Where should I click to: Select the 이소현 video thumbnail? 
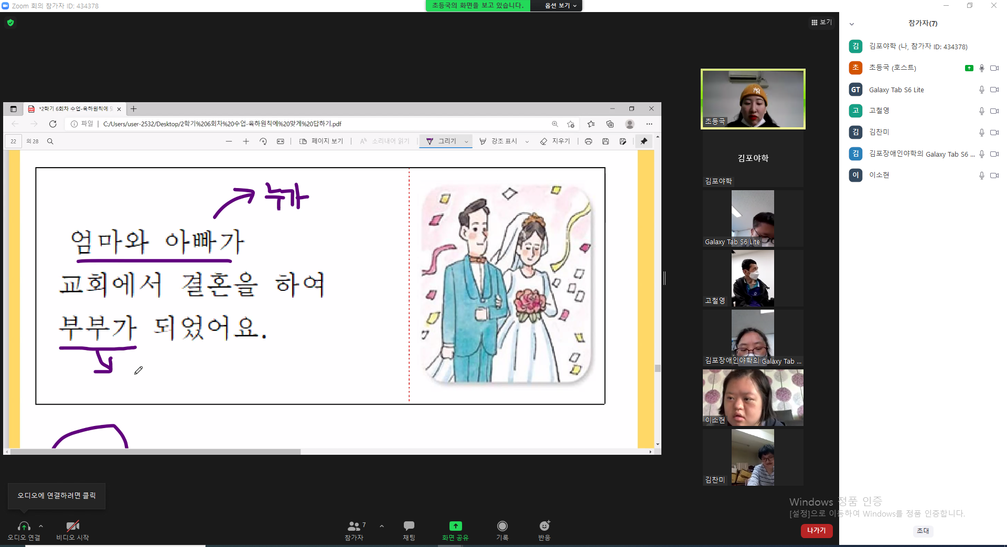click(753, 398)
